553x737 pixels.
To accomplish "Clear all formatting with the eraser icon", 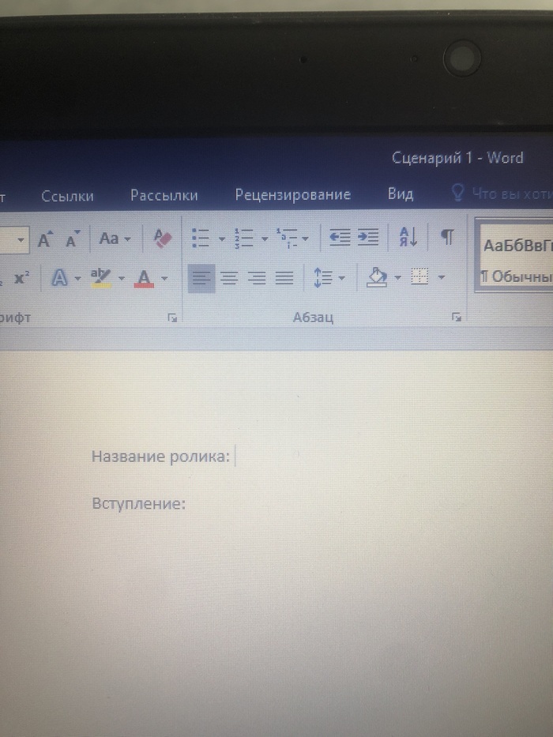I will point(163,239).
